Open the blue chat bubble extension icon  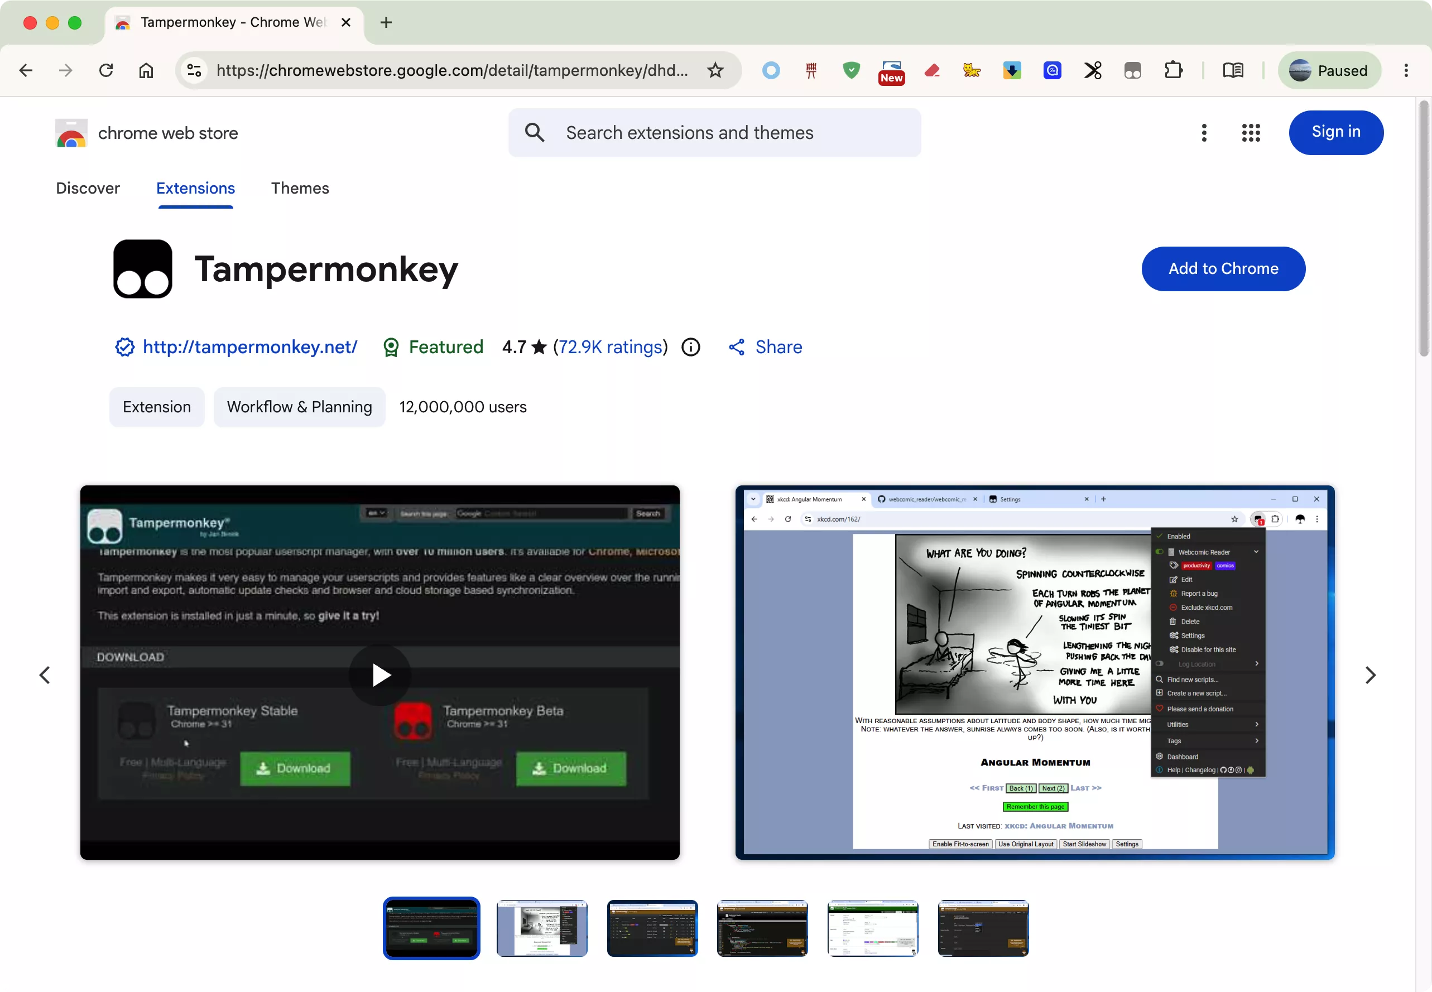coord(1053,70)
